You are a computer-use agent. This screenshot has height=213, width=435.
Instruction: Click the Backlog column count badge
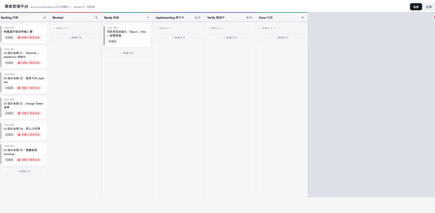45,17
